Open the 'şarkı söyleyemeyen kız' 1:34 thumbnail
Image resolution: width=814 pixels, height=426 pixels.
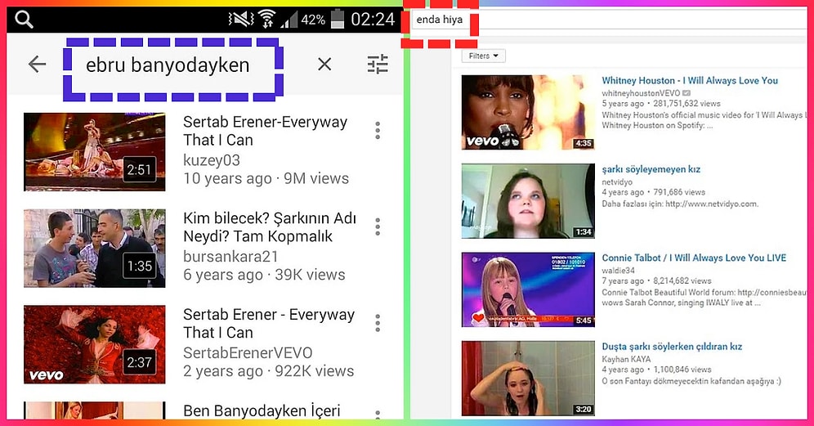click(528, 201)
